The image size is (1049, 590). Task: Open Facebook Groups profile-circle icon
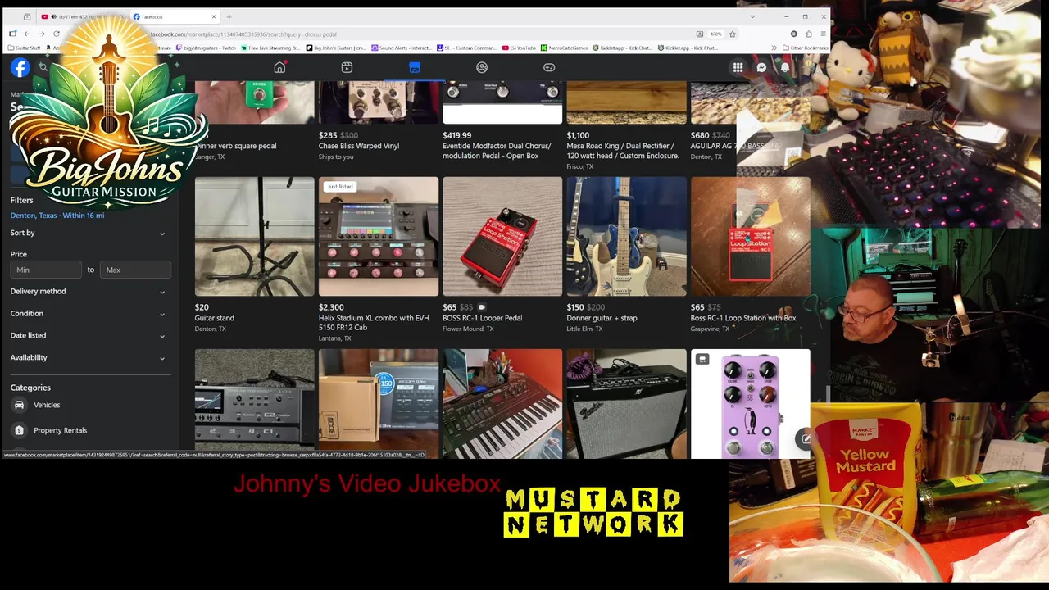click(x=482, y=67)
